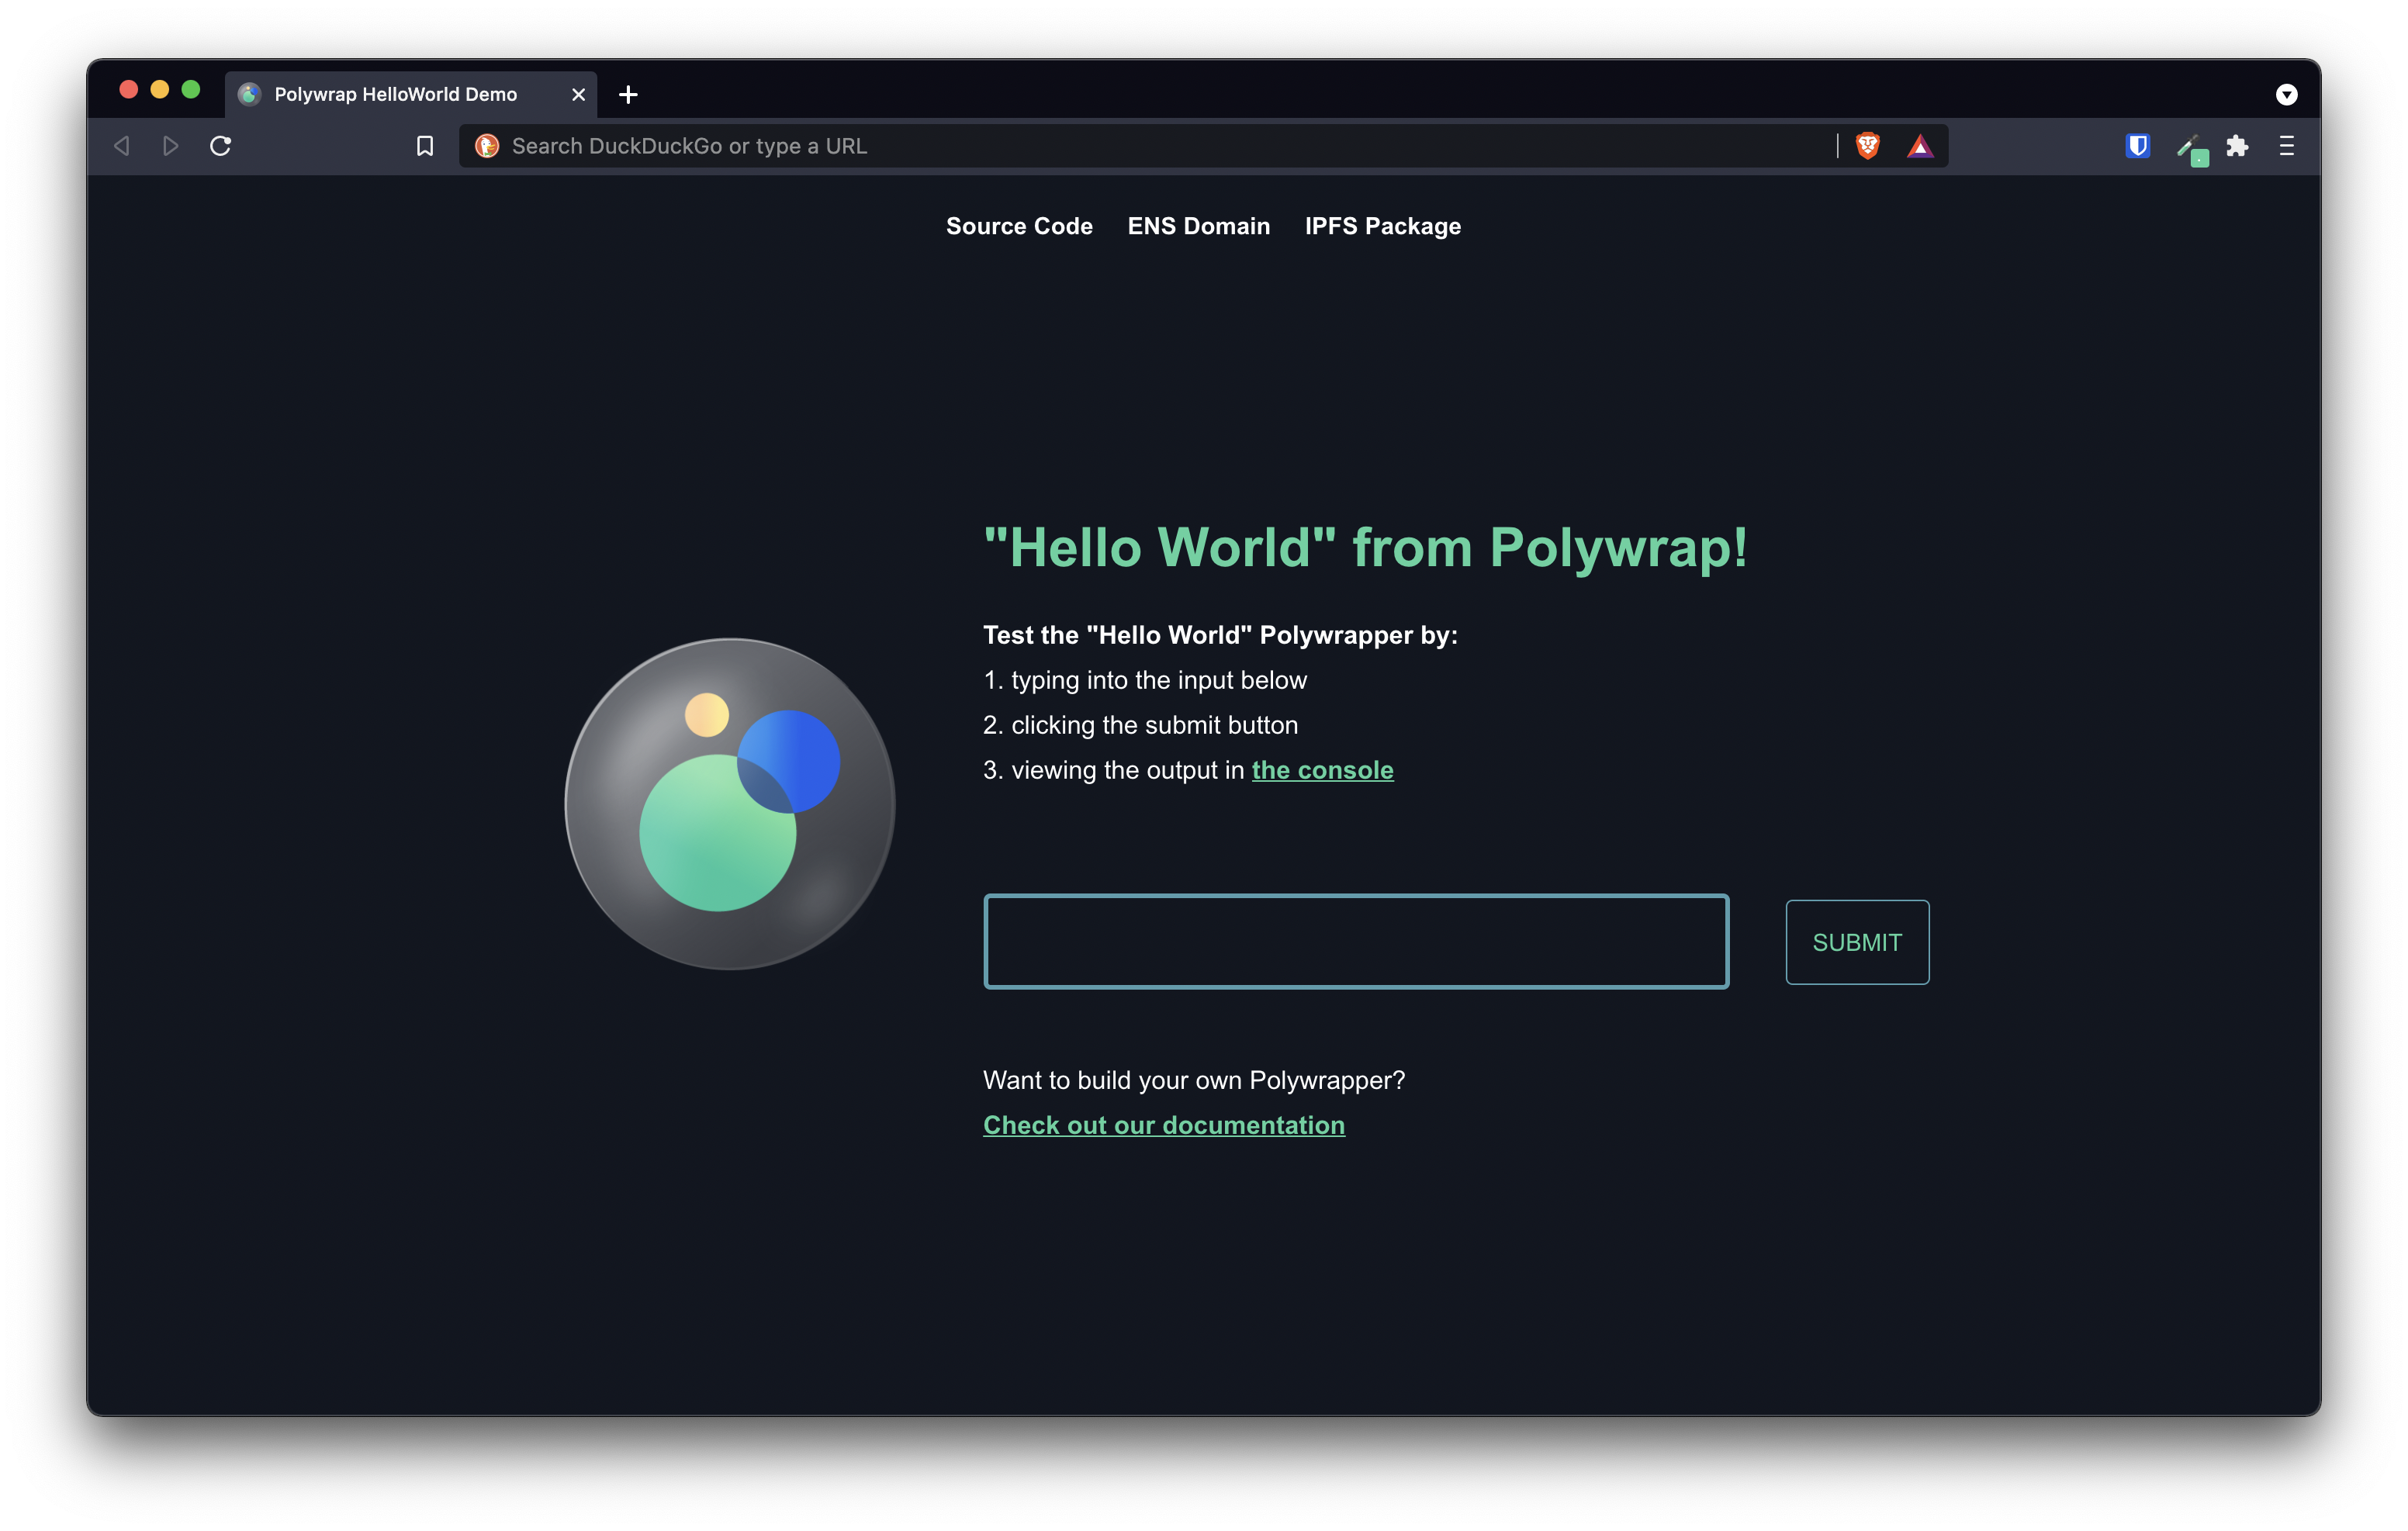Open the ENS Domain nav link

tap(1198, 226)
